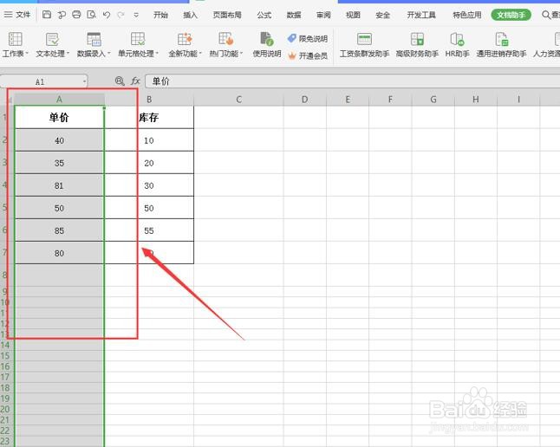Click the cell in column B with value 55

[x=149, y=230]
